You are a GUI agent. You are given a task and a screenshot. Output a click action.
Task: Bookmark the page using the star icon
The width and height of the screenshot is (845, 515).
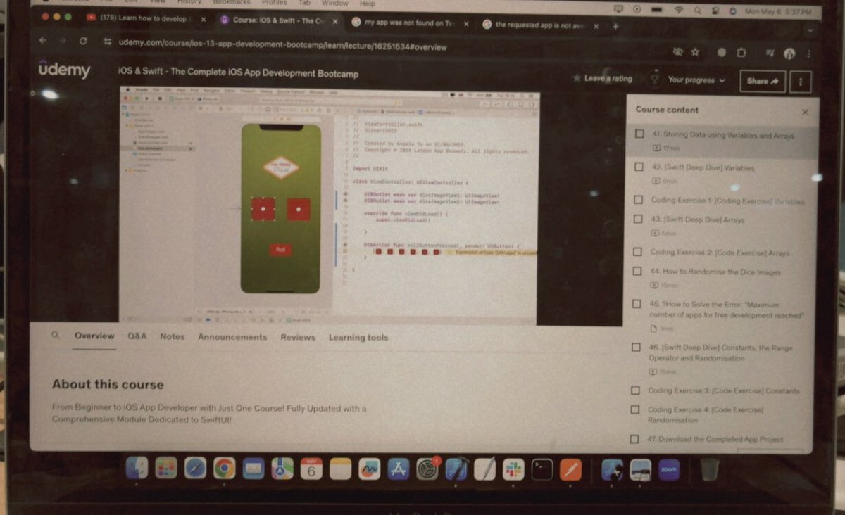[695, 52]
